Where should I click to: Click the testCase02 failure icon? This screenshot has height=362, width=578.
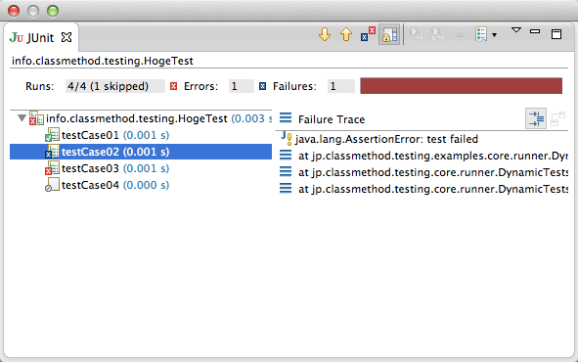[x=52, y=152]
